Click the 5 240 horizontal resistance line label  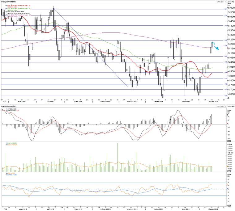(x=225, y=40)
